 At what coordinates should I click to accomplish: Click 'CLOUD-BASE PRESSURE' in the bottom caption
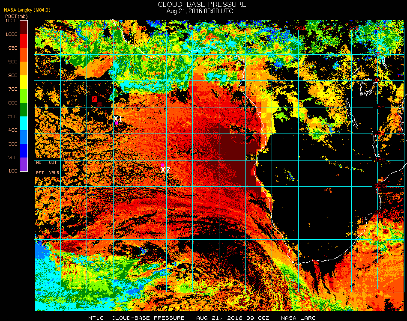pos(148,318)
